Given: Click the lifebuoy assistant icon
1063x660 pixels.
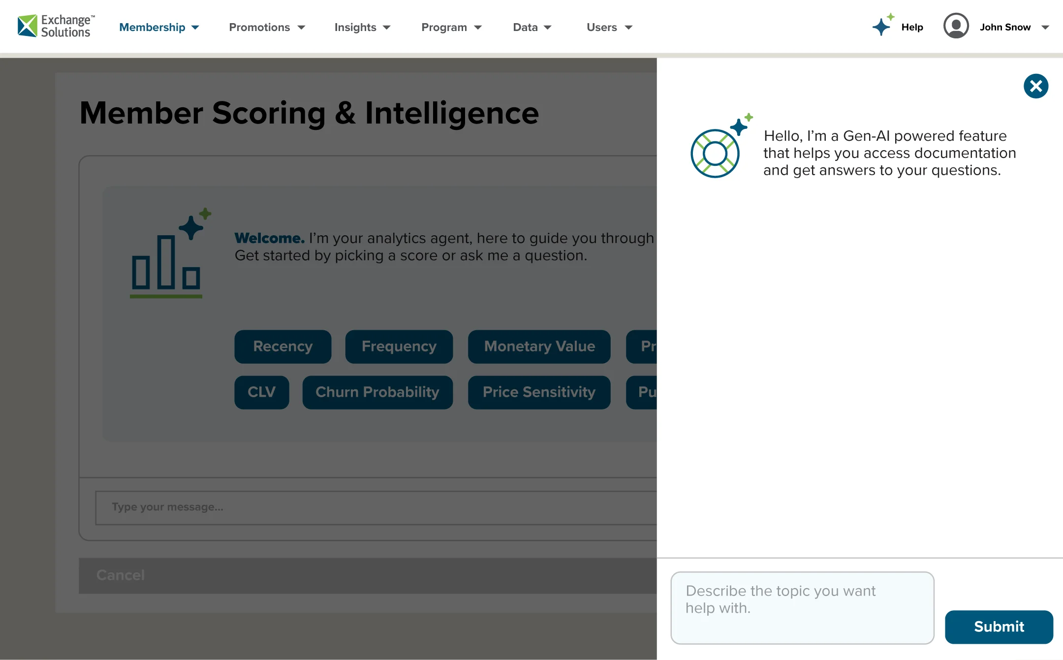Looking at the screenshot, I should (x=716, y=153).
